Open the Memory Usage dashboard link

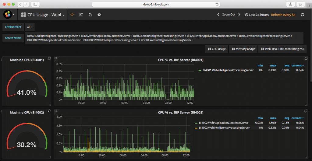pyautogui.click(x=243, y=49)
